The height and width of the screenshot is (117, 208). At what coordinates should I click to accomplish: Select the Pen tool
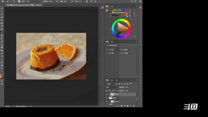pos(2,54)
